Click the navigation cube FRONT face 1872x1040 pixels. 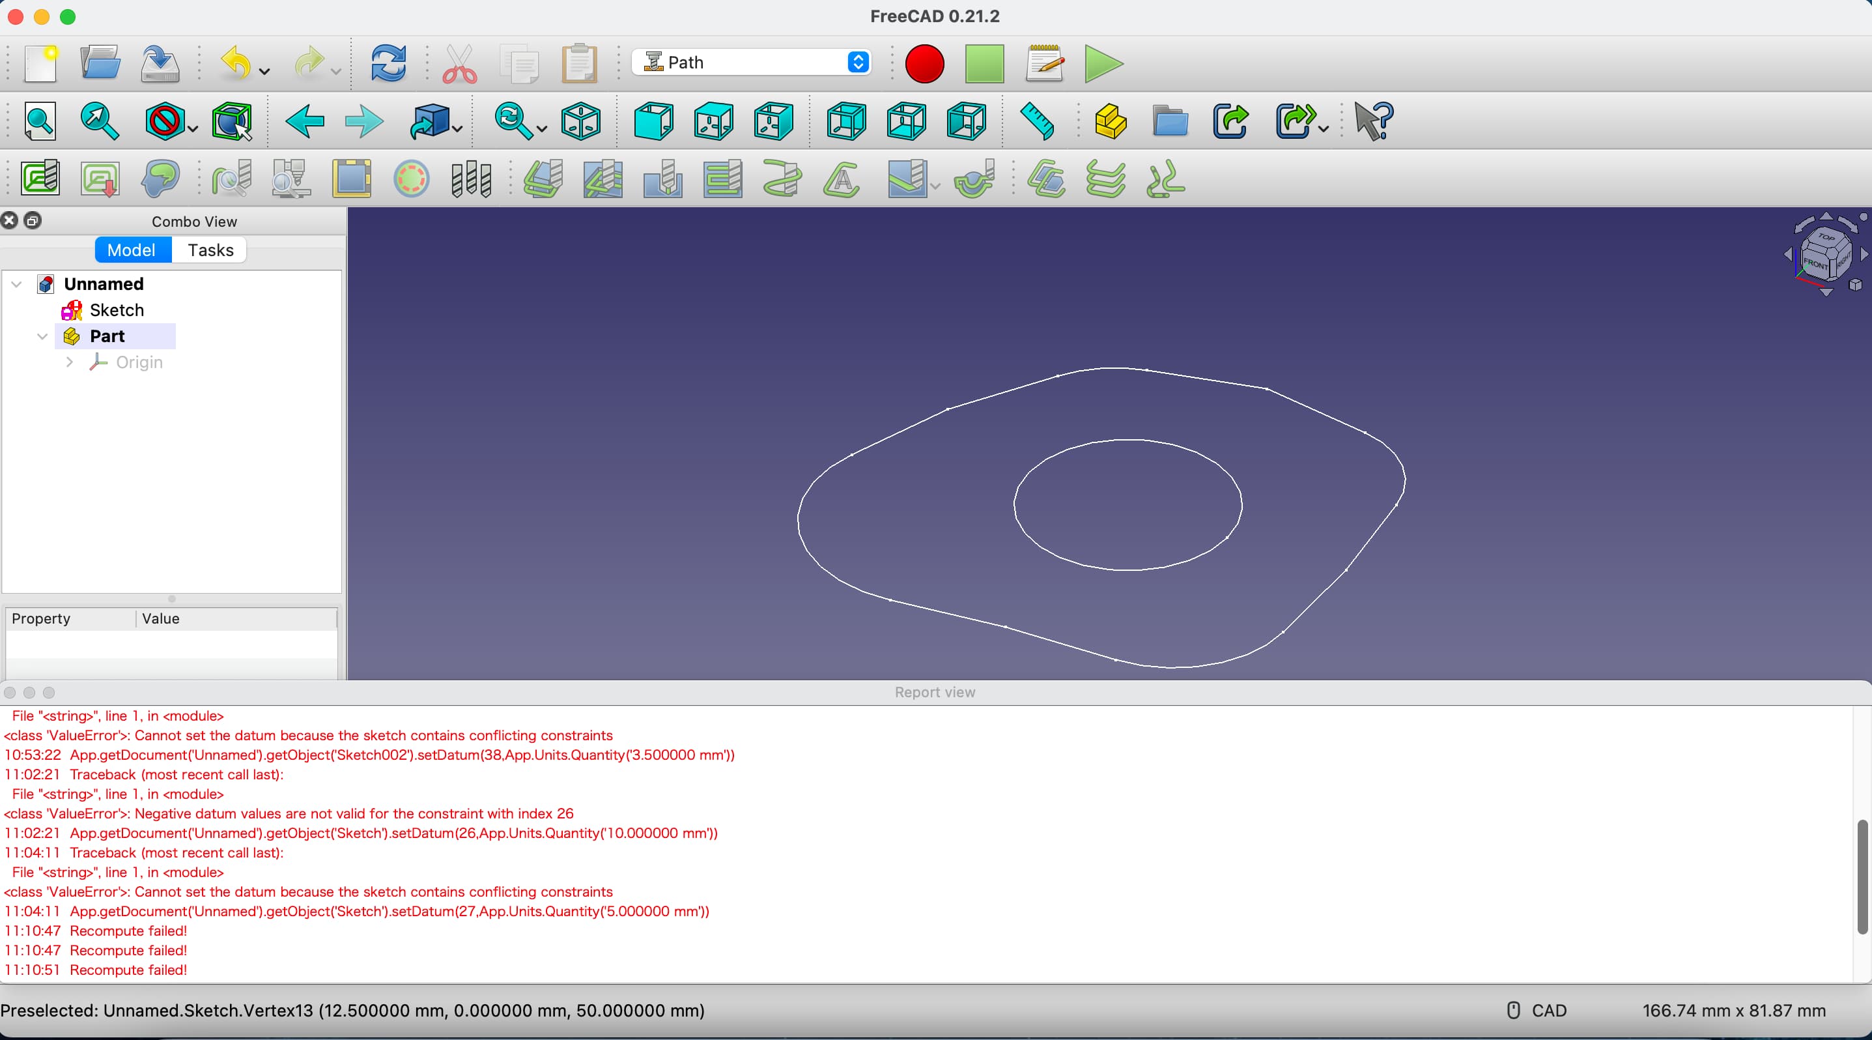[1815, 264]
